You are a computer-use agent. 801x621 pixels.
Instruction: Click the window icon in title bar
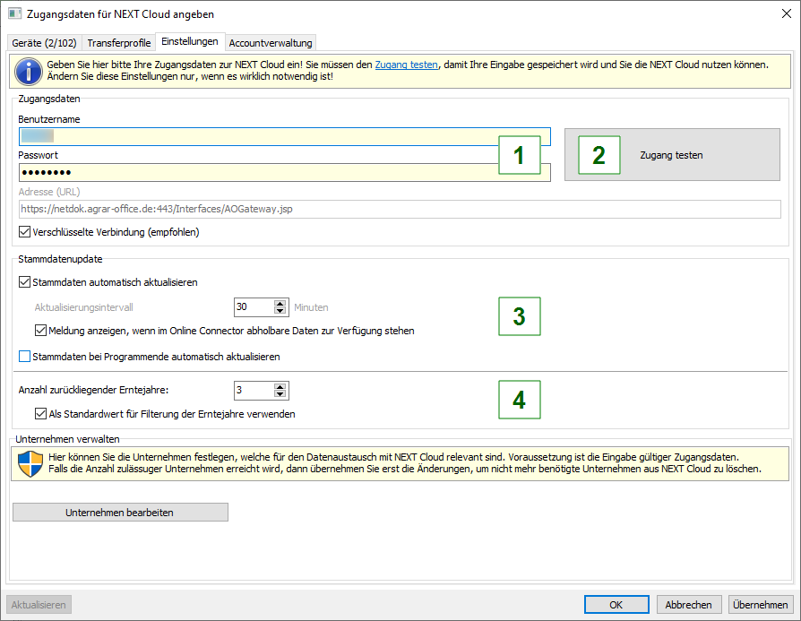tap(14, 14)
